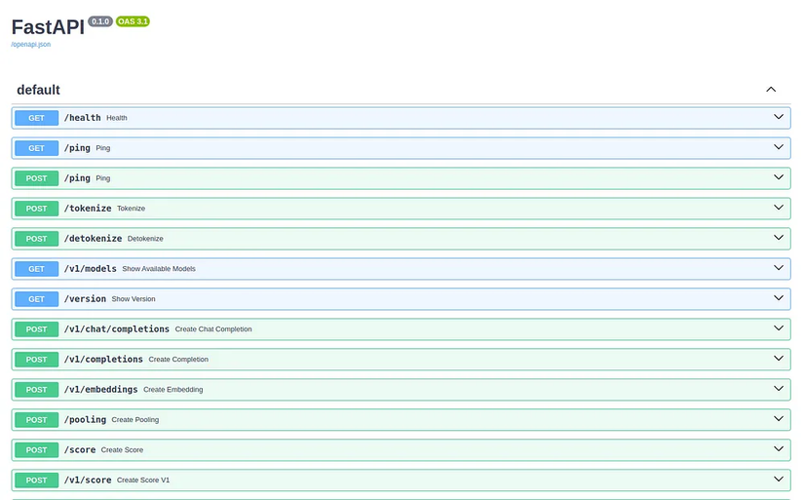Click the POST badge for /score
This screenshot has width=804, height=500.
(x=36, y=450)
